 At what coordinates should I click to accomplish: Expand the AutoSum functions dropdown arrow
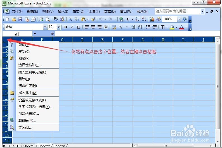coord(133,19)
